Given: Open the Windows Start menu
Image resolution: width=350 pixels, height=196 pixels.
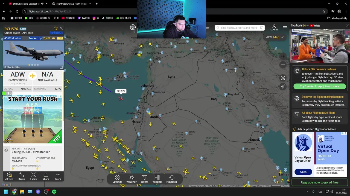Looking at the screenshot, I should pos(6,192).
